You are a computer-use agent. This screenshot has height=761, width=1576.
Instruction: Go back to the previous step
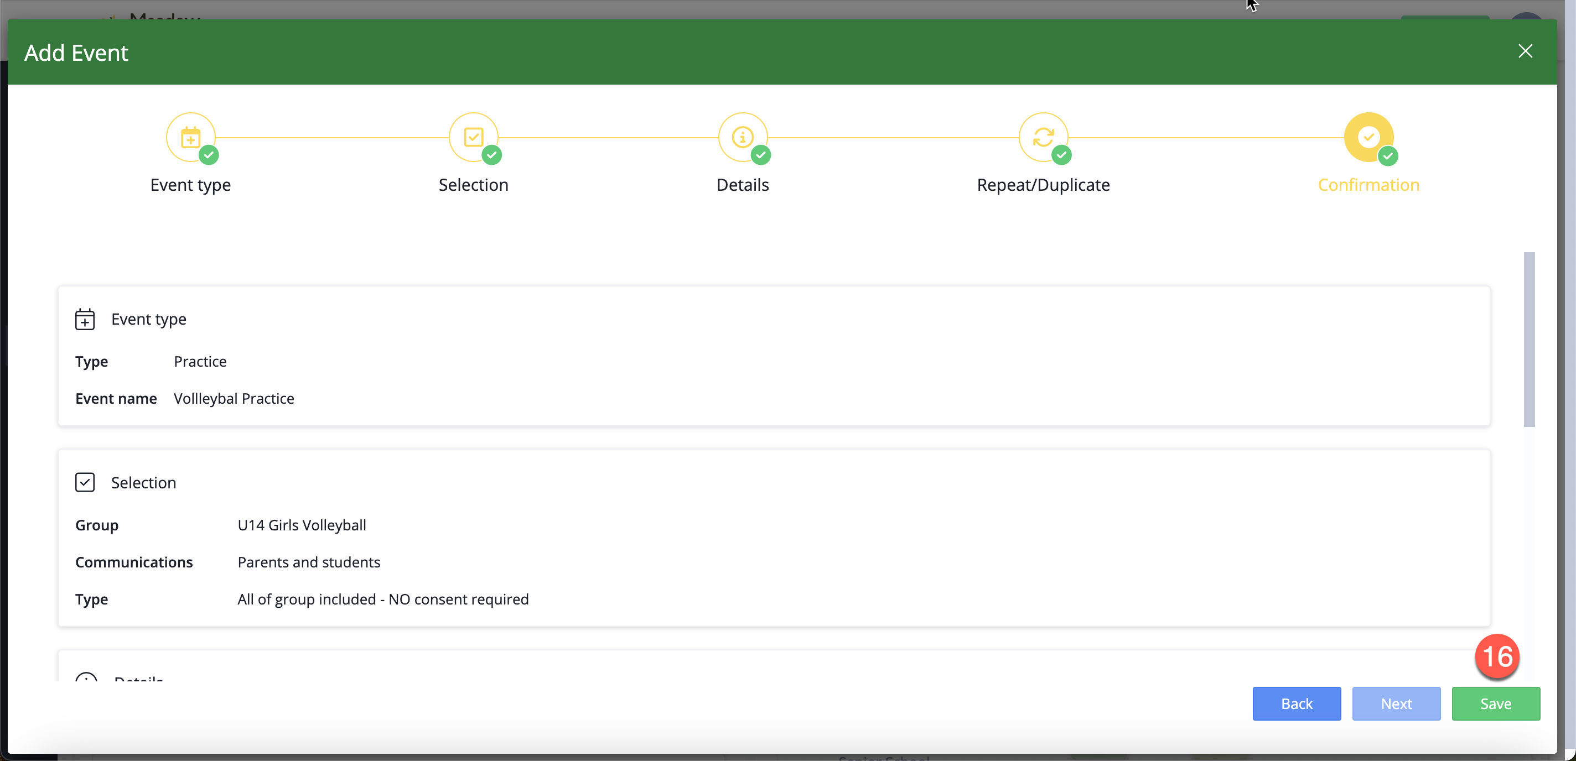1297,703
